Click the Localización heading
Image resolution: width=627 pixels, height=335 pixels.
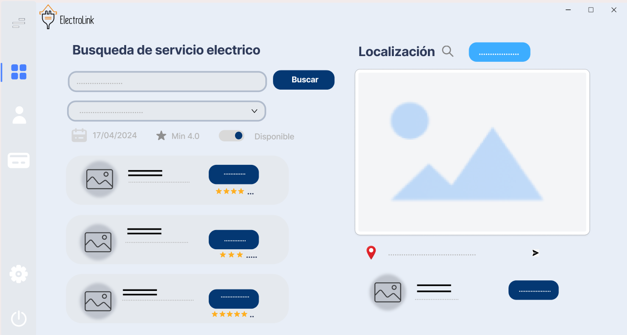397,52
